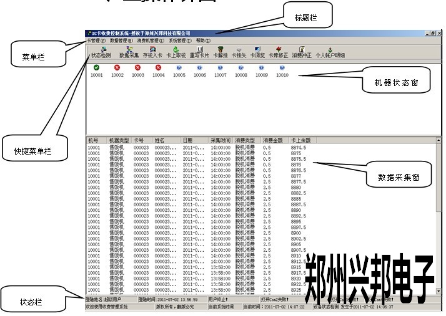446x316 pixels.
Task: Click the 卡库修正 toolbar icon
Action: coord(279,52)
